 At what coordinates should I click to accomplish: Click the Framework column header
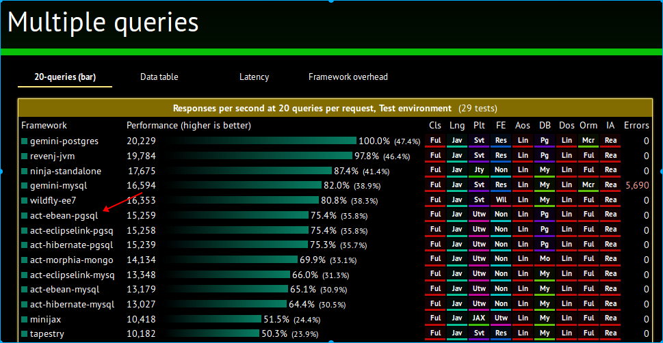[44, 126]
